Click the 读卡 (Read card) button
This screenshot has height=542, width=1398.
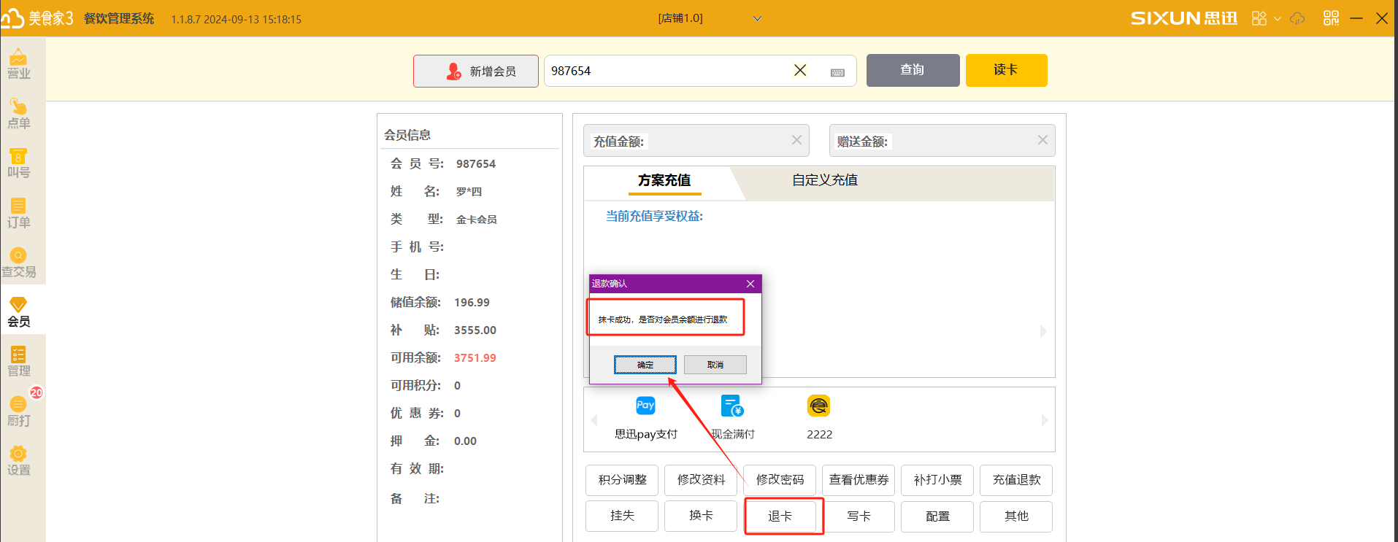[x=1006, y=70]
